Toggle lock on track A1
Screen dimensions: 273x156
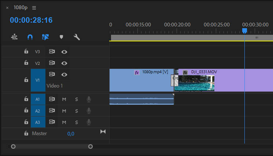26,99
